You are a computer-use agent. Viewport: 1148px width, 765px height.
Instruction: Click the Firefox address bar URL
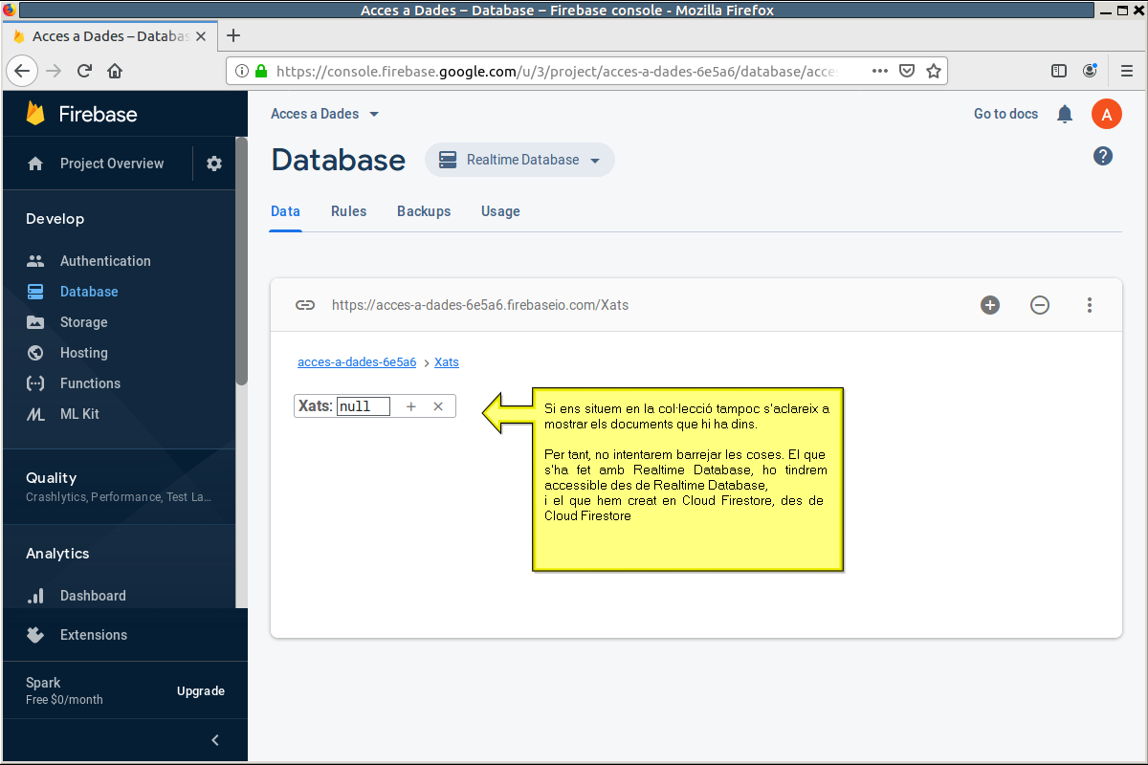point(558,71)
